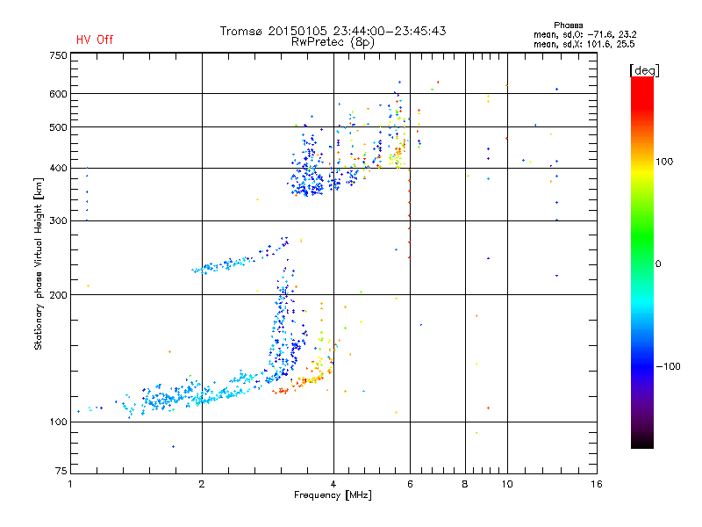This screenshot has width=702, height=527.
Task: Click the 'Frequency [MHz]' axis label
Action: tap(333, 495)
